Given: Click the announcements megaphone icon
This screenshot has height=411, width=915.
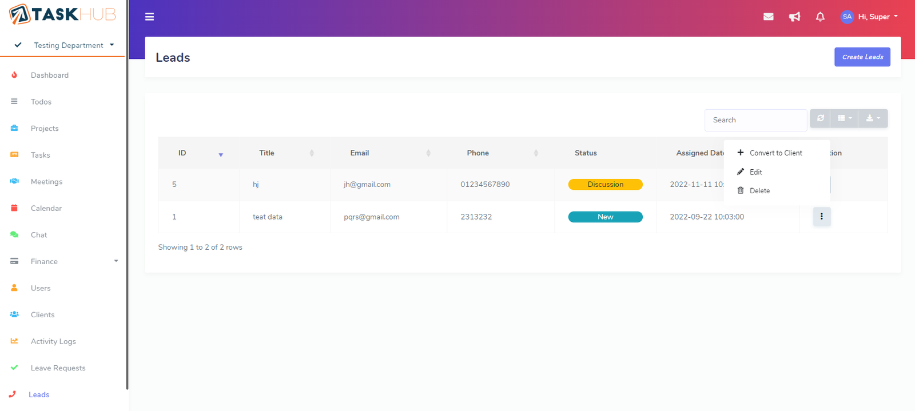Looking at the screenshot, I should tap(794, 17).
